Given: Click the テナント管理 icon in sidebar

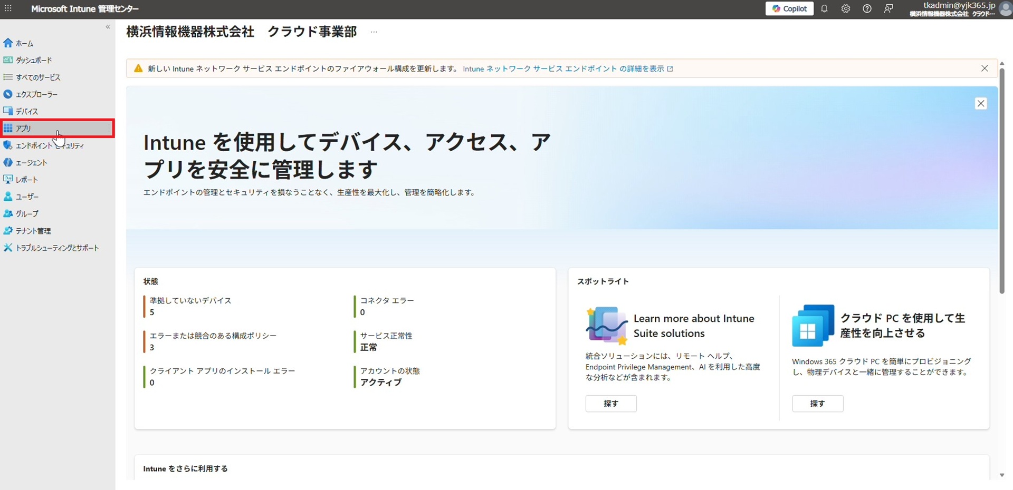Looking at the screenshot, I should (x=8, y=231).
